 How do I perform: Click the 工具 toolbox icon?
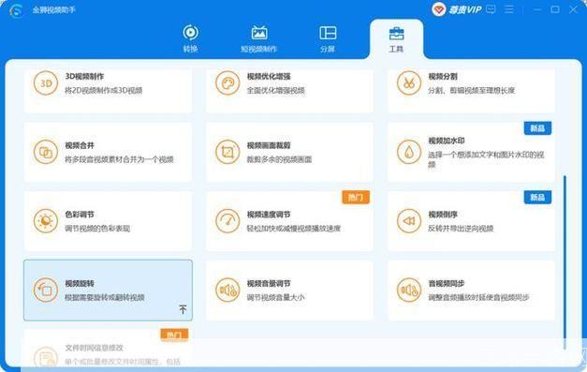[x=396, y=34]
